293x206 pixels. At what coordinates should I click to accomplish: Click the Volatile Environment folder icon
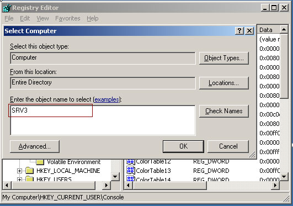point(40,162)
